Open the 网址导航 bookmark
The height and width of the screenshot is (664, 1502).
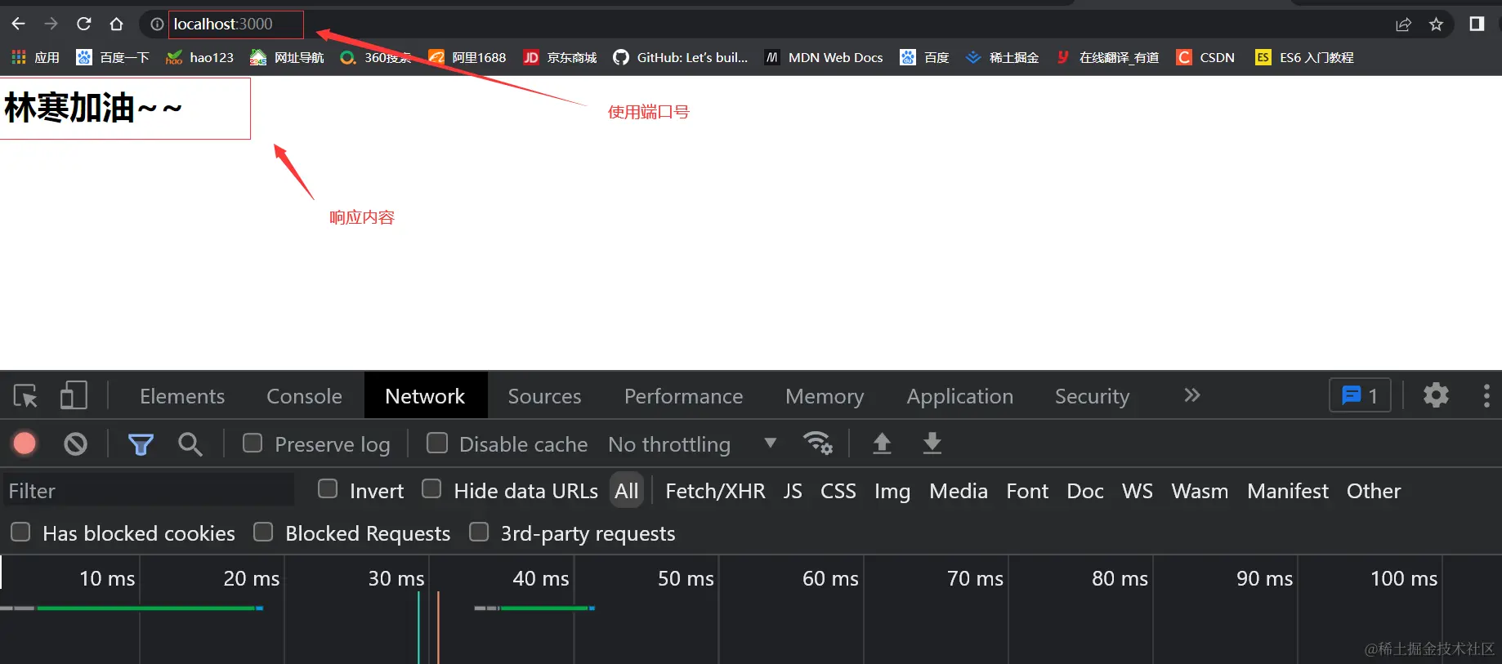[287, 57]
